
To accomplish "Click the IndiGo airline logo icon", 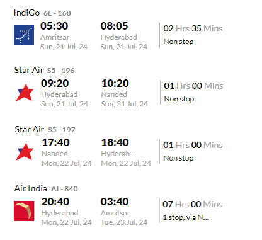I will coord(24,35).
